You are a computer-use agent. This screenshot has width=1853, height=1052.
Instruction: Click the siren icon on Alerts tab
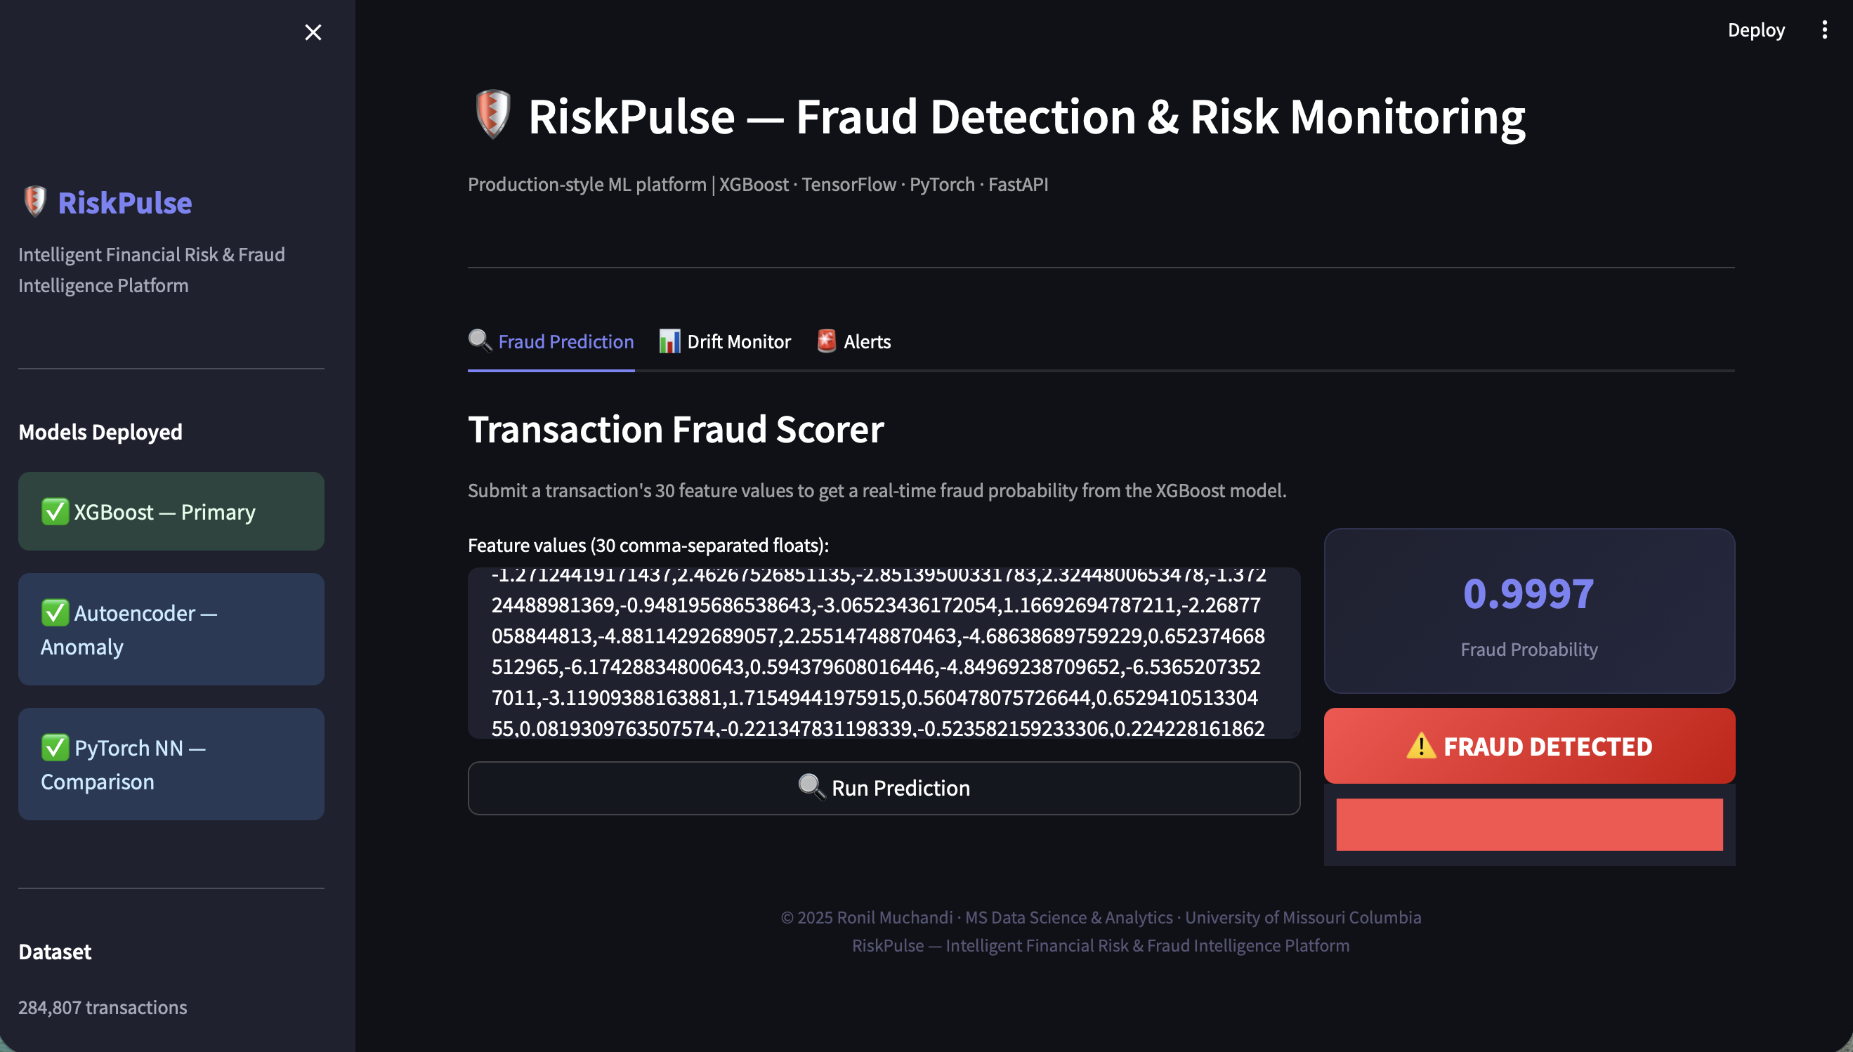[x=827, y=341]
